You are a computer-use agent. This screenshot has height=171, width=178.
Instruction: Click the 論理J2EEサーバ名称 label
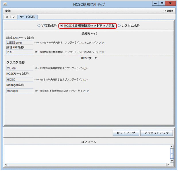coord(20,38)
